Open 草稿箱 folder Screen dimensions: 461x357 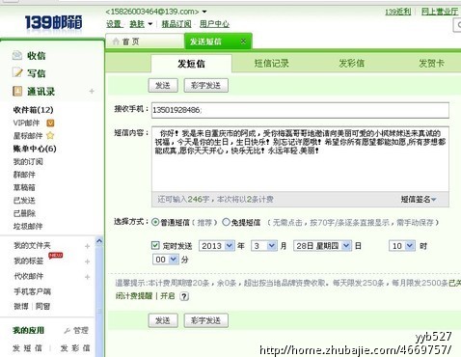pyautogui.click(x=24, y=187)
